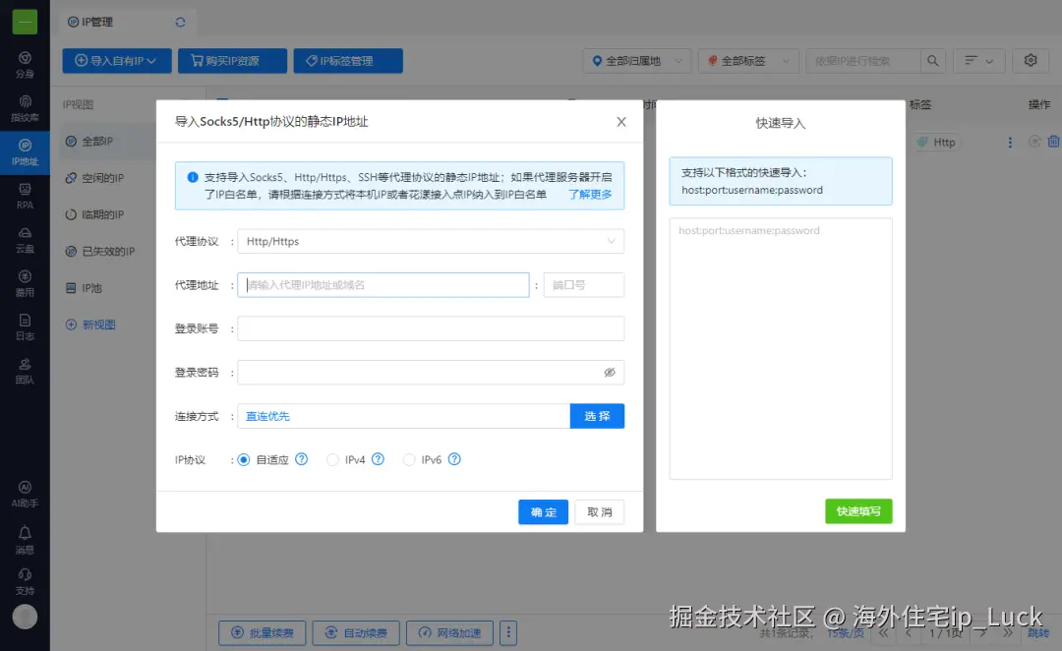Expand the 全部标签 tags dropdown
The width and height of the screenshot is (1062, 651).
click(x=748, y=60)
